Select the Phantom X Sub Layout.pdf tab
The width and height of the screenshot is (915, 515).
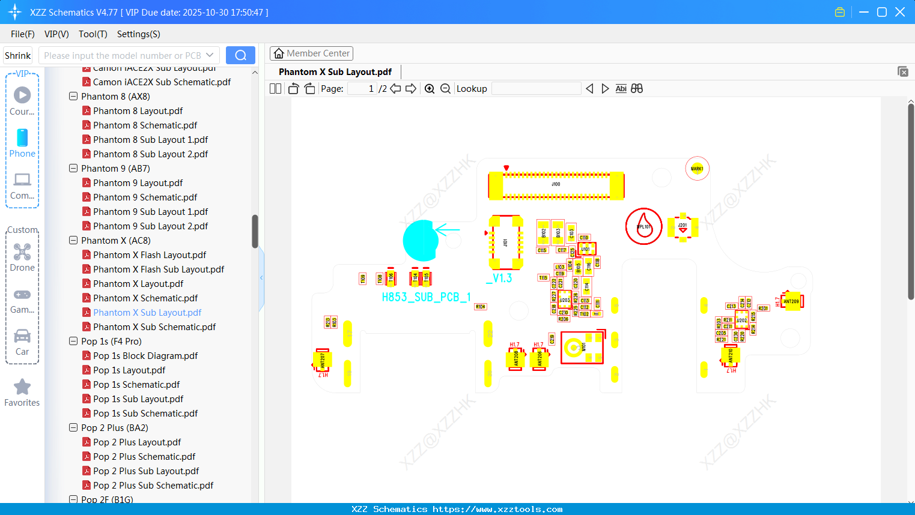point(335,72)
